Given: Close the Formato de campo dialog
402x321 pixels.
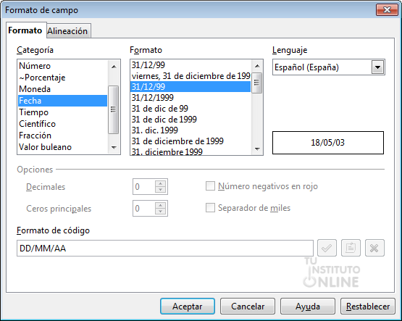Looking at the screenshot, I should pos(387,9).
